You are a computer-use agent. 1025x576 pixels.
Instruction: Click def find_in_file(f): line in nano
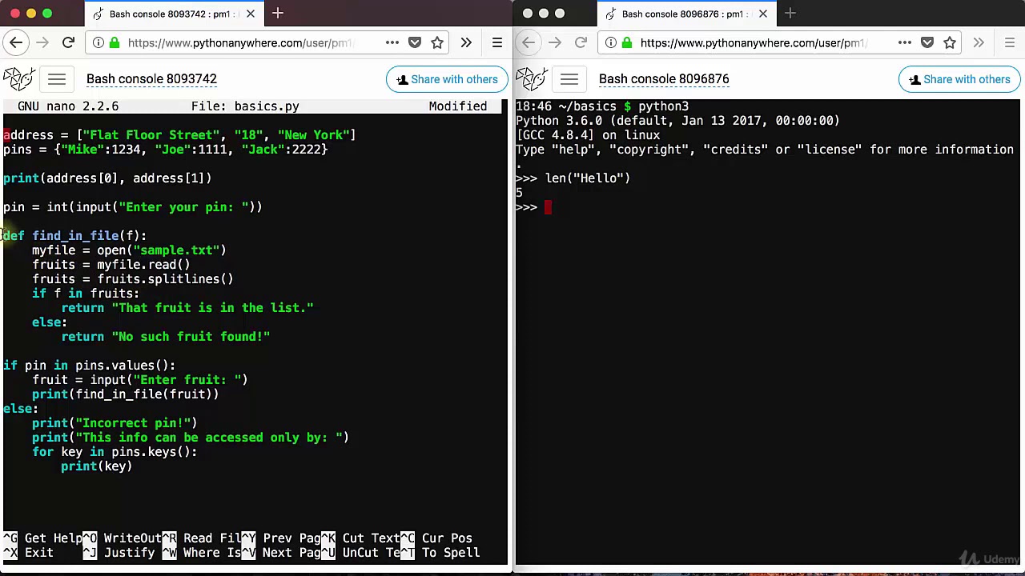tap(75, 236)
